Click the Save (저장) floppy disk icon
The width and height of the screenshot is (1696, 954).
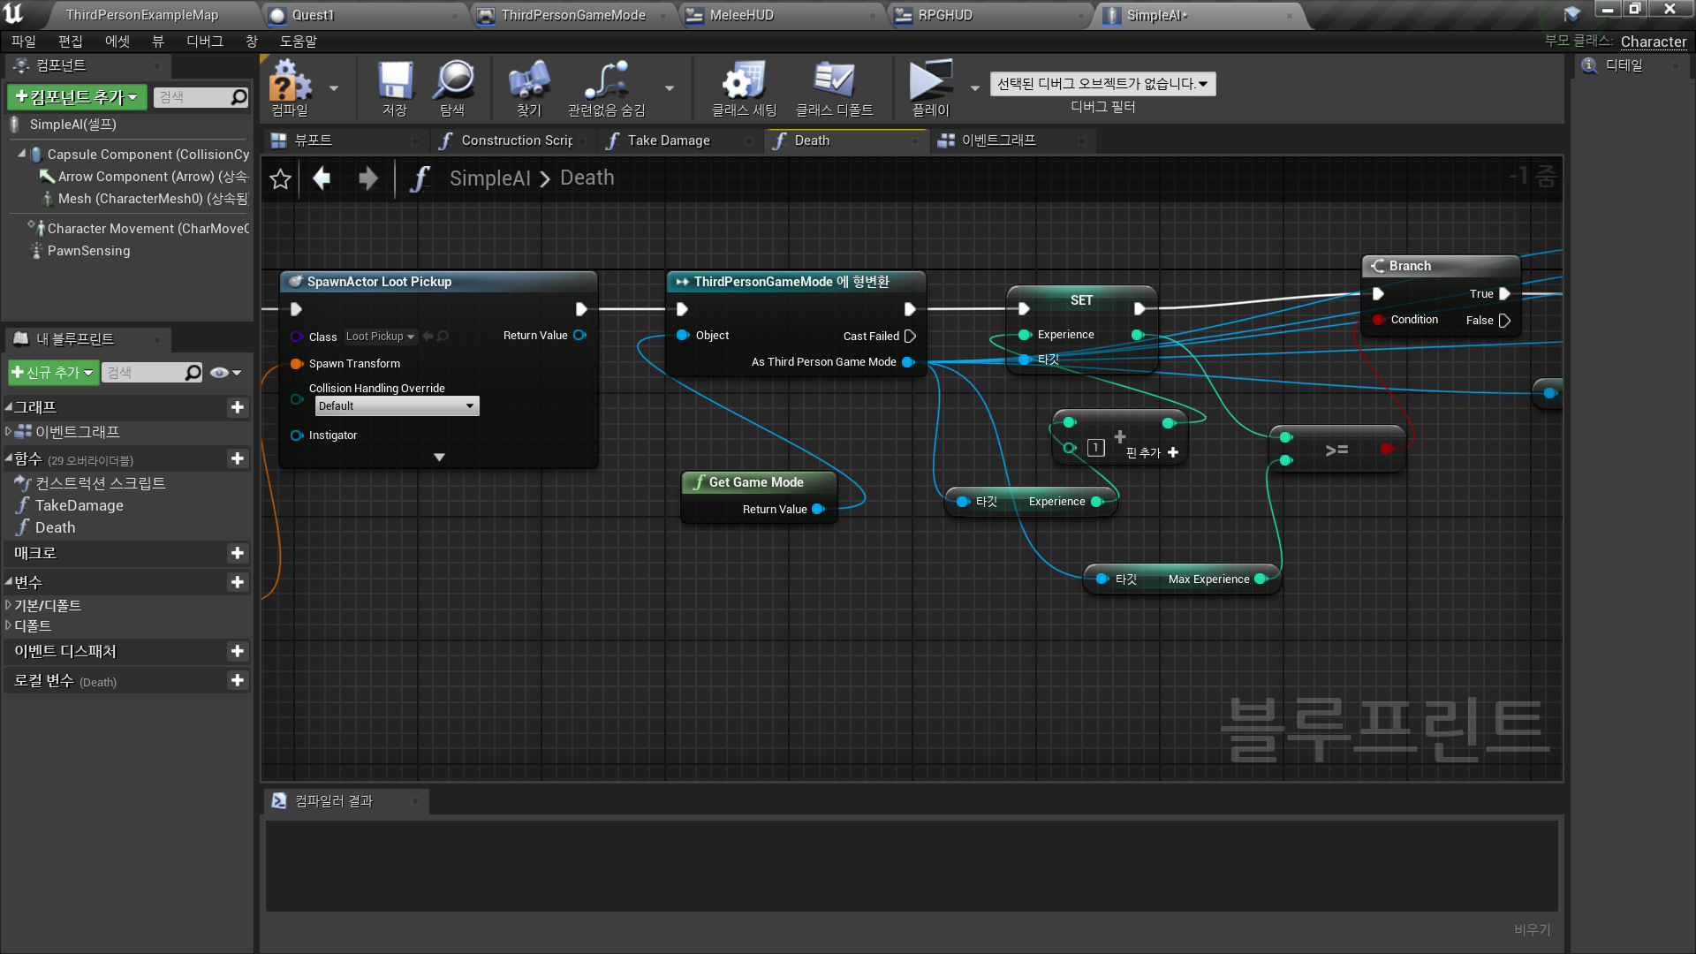(395, 81)
